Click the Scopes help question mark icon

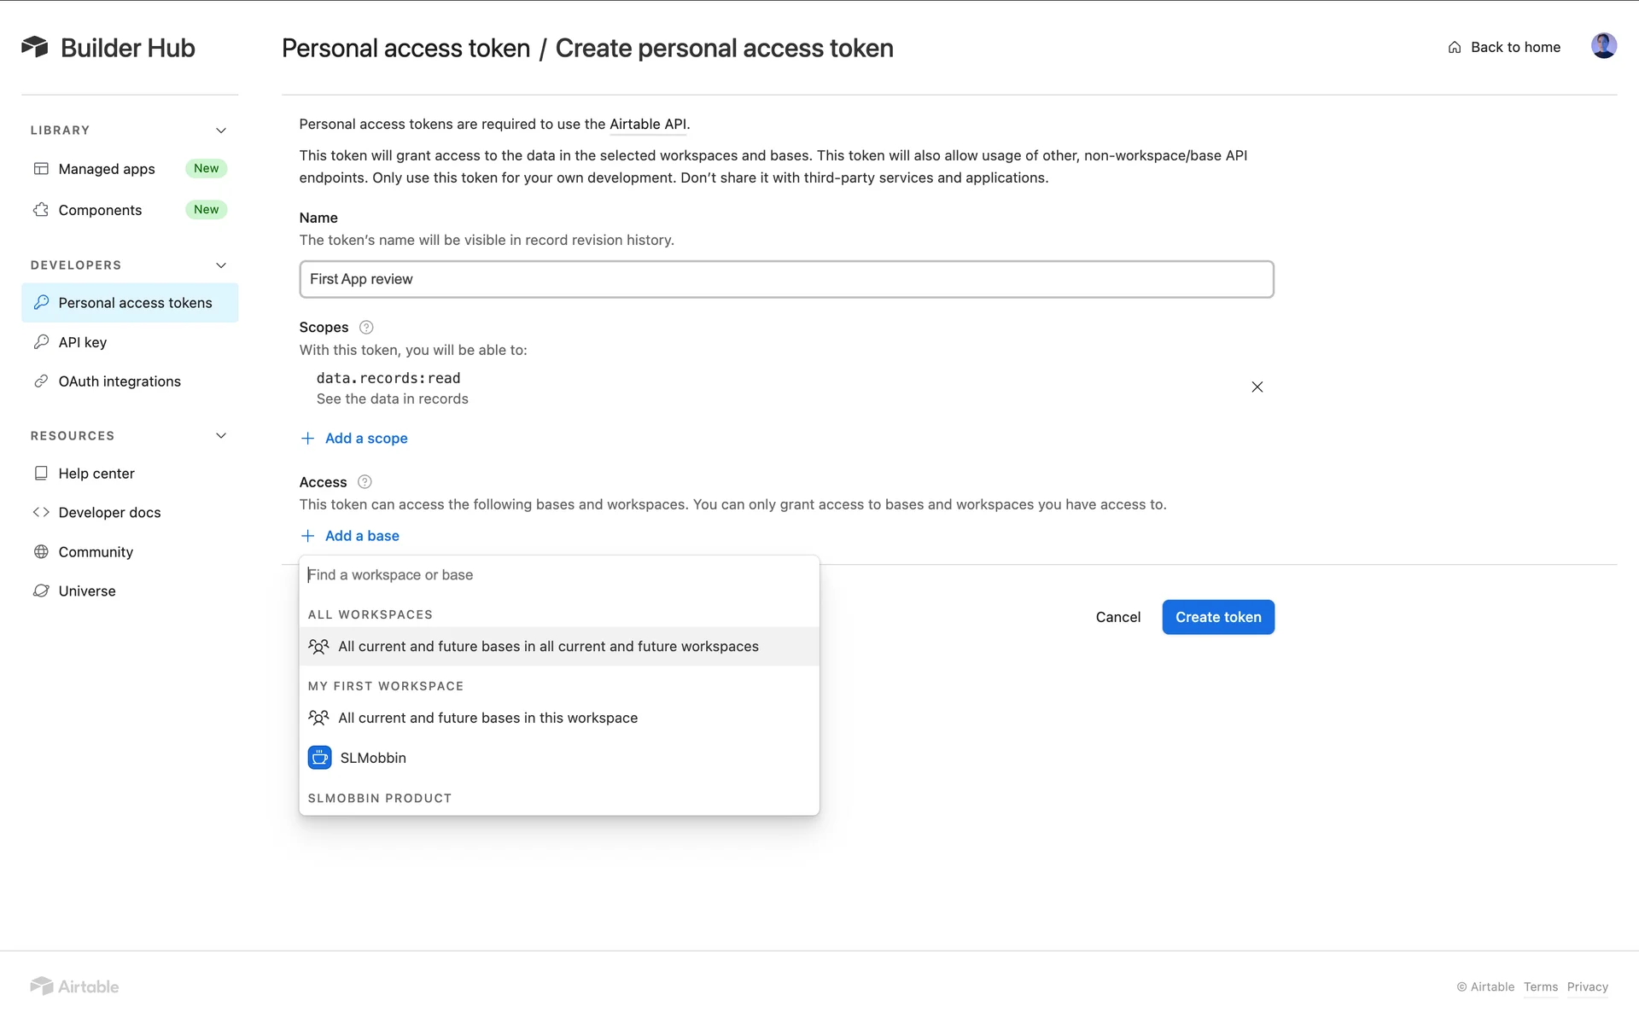tap(366, 327)
